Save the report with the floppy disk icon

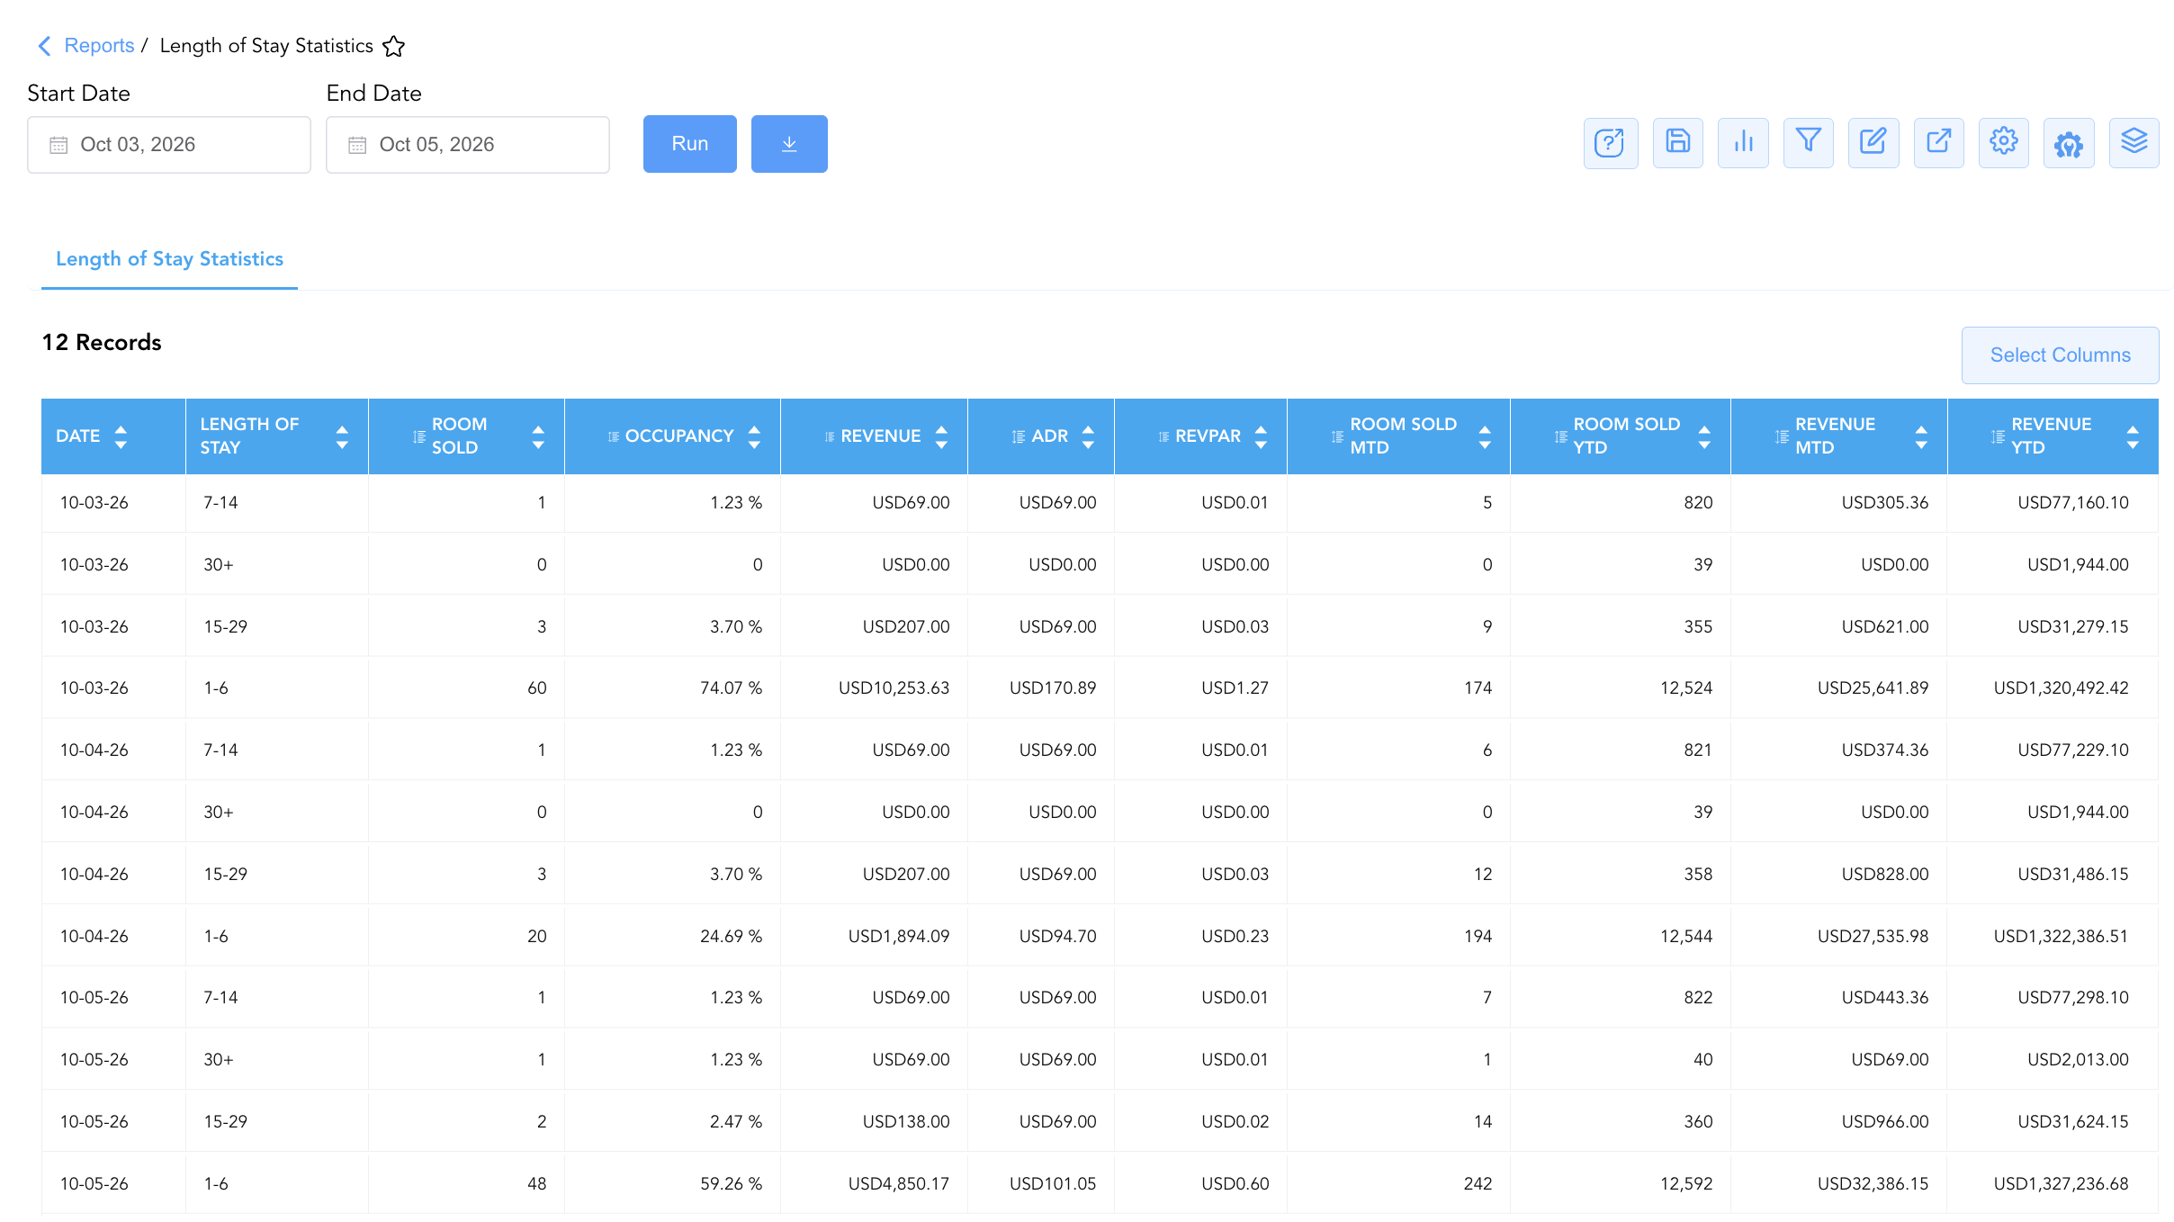click(1677, 143)
